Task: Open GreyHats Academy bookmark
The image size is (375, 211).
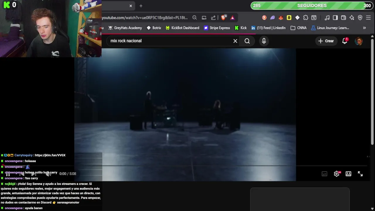Action: point(125,28)
